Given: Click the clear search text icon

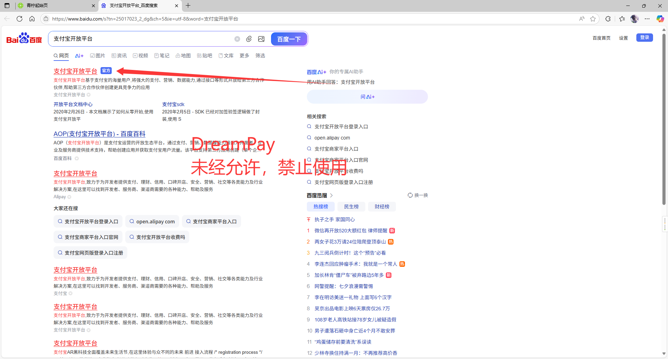Looking at the screenshot, I should 237,39.
